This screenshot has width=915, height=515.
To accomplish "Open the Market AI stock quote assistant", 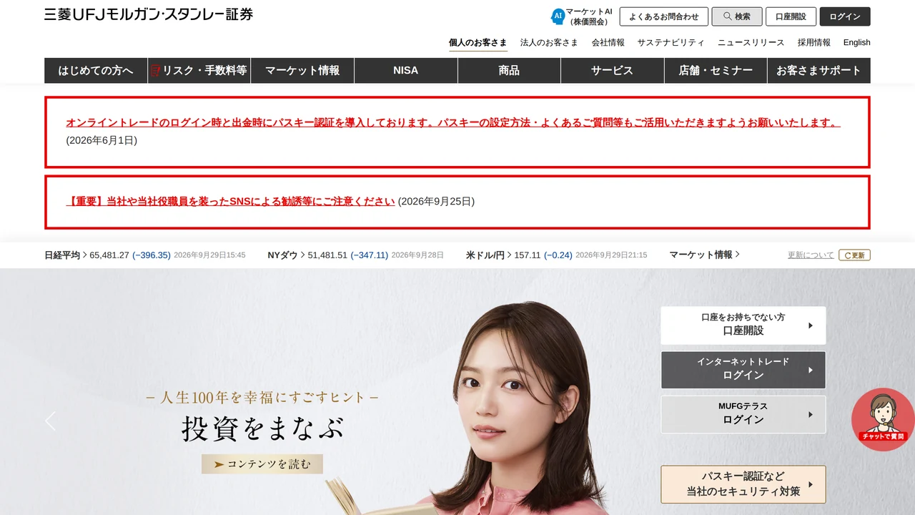I will [x=582, y=16].
